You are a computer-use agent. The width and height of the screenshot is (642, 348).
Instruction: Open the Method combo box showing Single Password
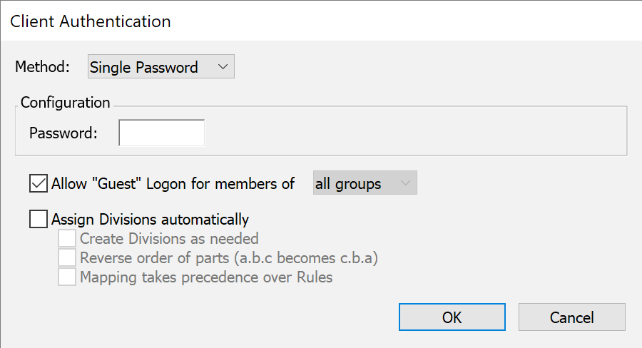tap(160, 68)
